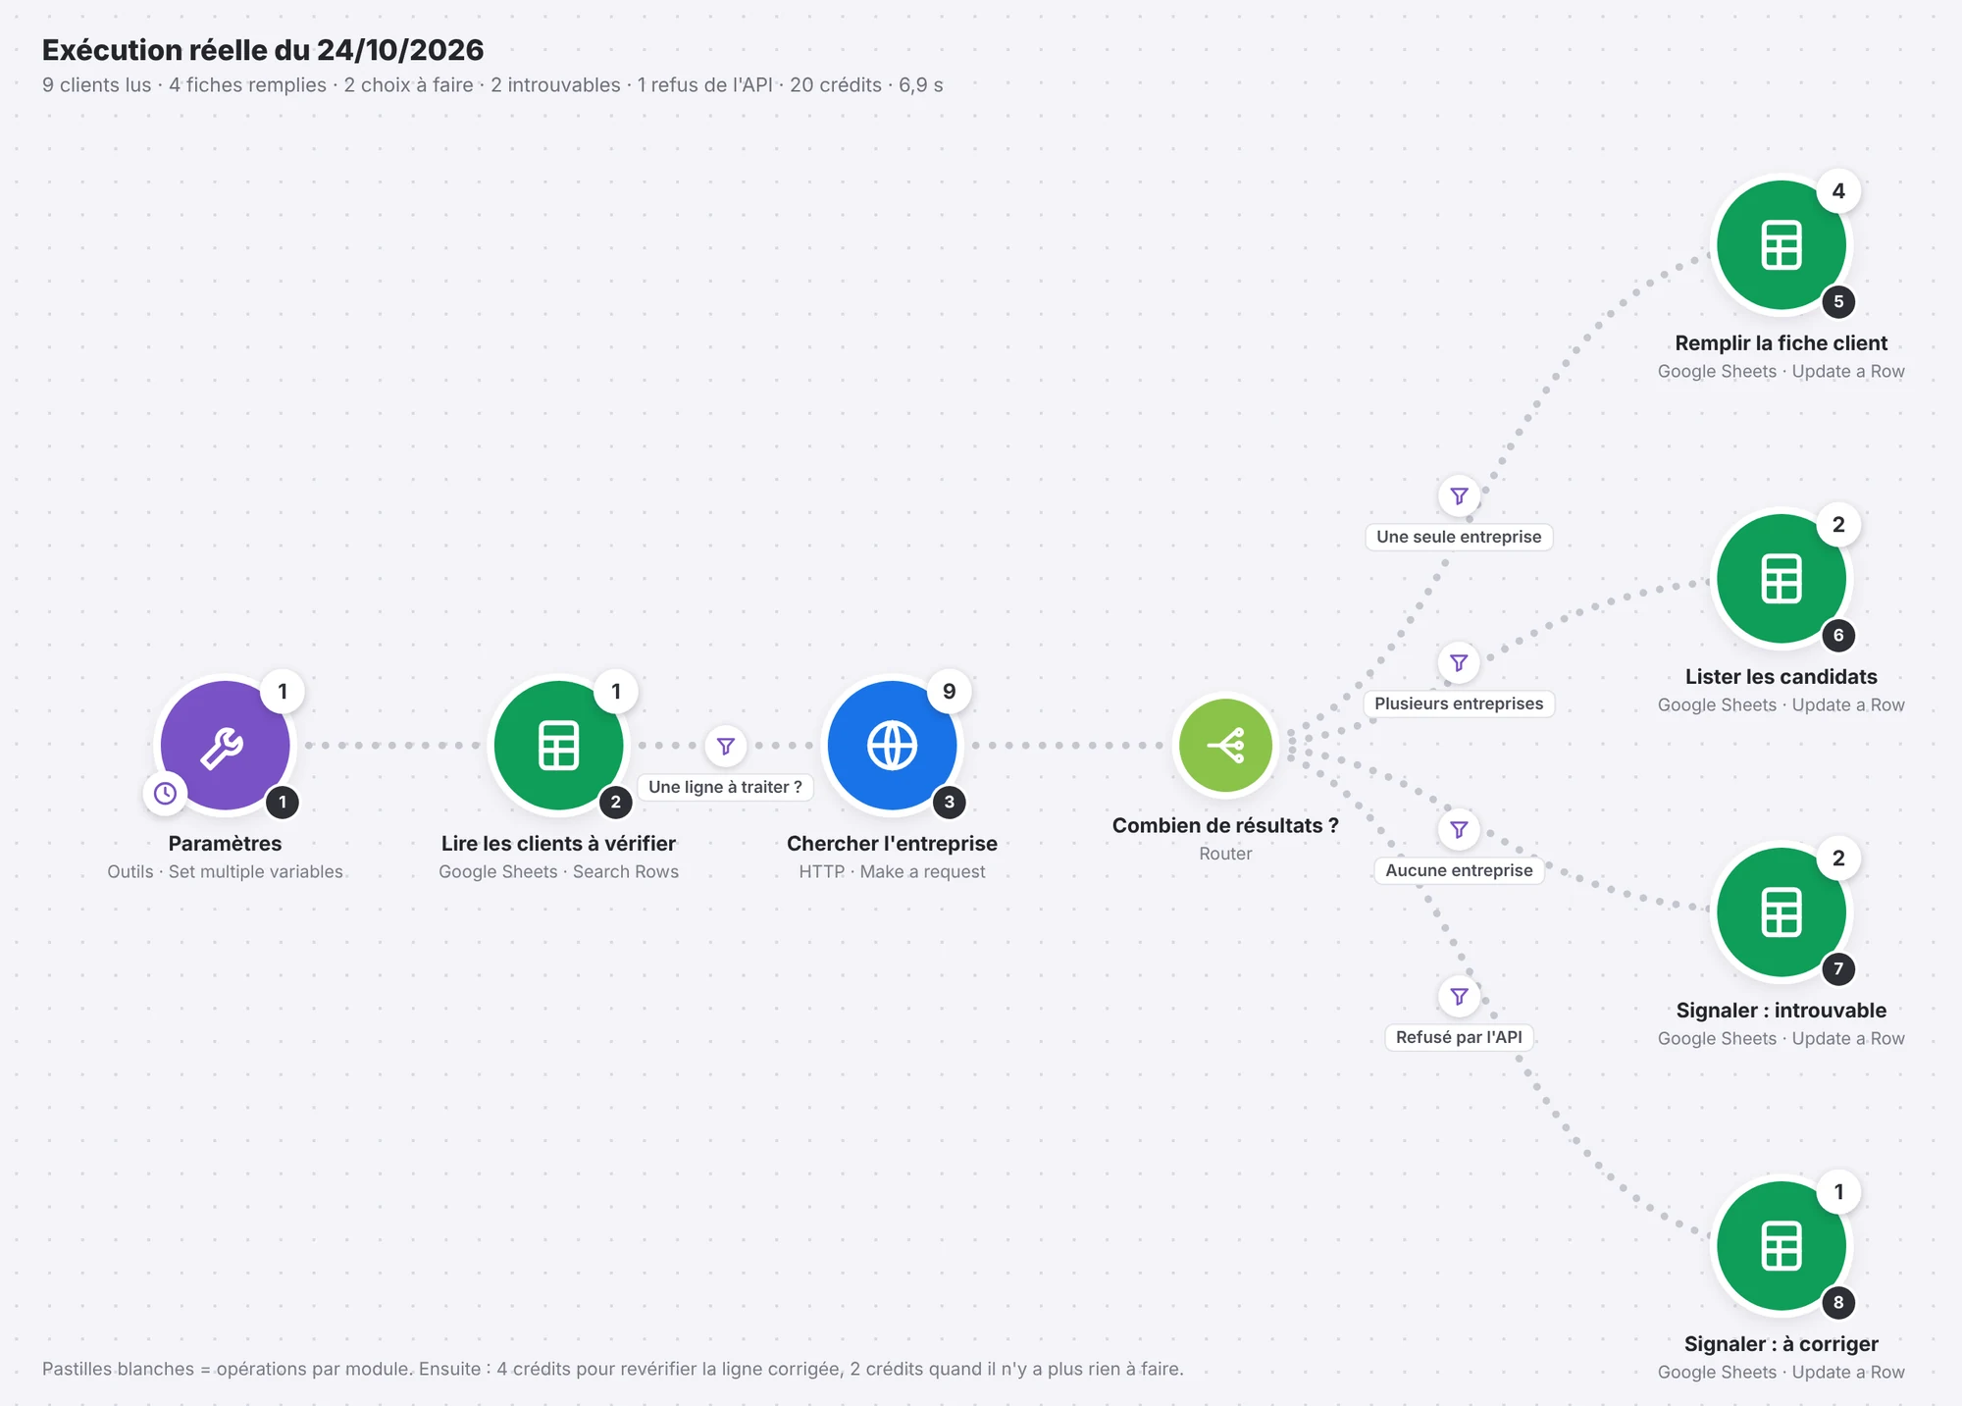Open the blue Chercher l'entreprise HTTP module
Screen dimensions: 1962x1406
pyautogui.click(x=892, y=746)
